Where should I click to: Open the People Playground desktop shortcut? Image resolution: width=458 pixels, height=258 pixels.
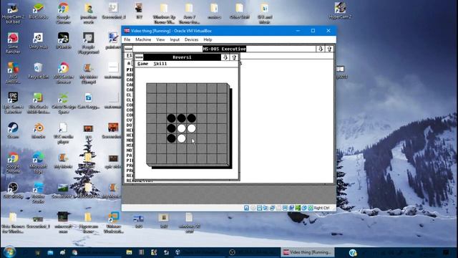click(88, 43)
